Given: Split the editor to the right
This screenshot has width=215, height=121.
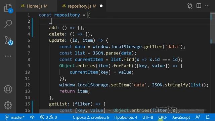Looking at the screenshot, I should (x=199, y=6).
